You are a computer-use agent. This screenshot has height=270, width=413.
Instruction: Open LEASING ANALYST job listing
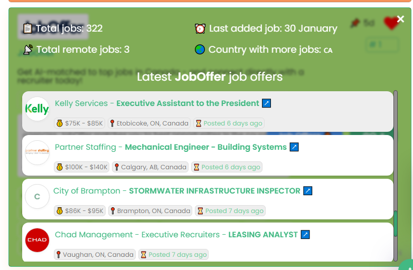click(262, 235)
